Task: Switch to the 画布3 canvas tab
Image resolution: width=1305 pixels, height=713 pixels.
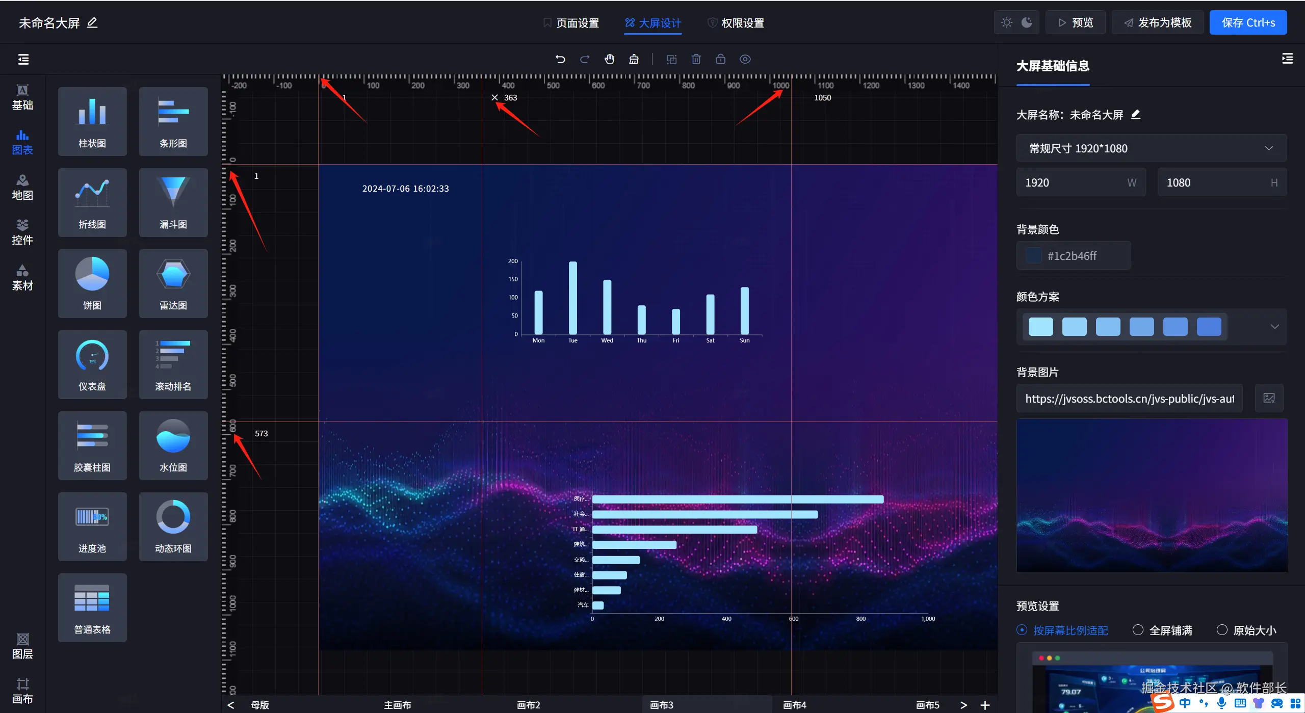Action: point(661,705)
